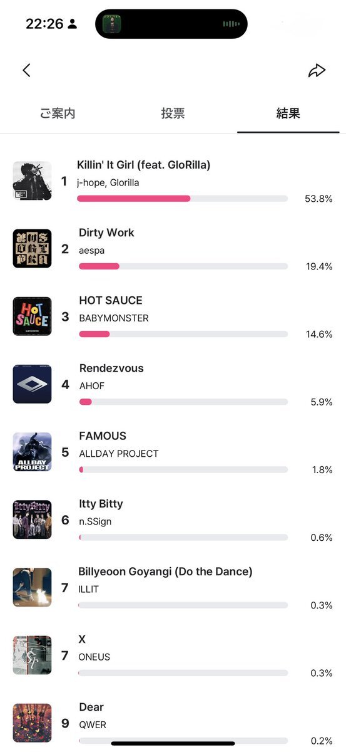
Task: Open the aespa Dirty Work album cover
Action: coord(32,249)
